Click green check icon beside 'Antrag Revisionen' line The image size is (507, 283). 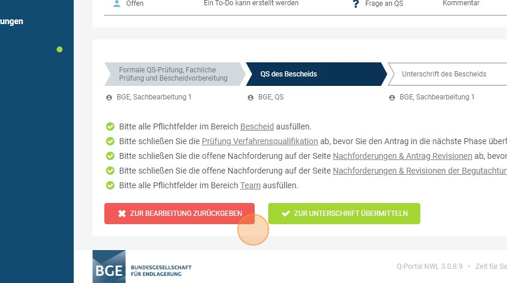(110, 156)
